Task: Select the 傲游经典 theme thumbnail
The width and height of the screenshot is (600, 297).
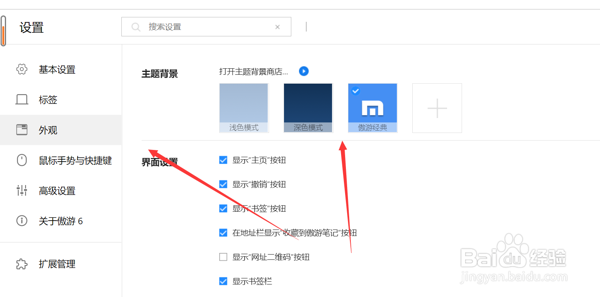Action: tap(373, 108)
